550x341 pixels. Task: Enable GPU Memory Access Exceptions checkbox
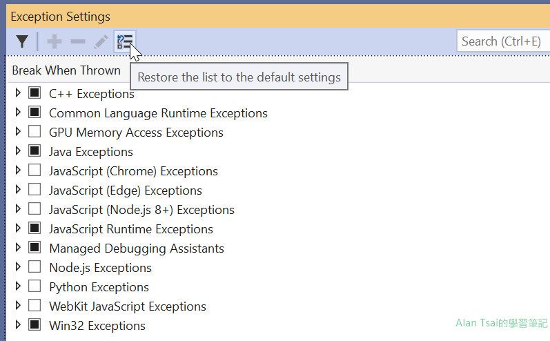[35, 132]
